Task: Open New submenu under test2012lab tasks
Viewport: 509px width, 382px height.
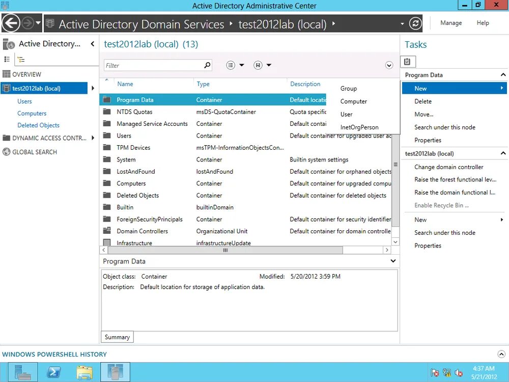Action: (455, 220)
